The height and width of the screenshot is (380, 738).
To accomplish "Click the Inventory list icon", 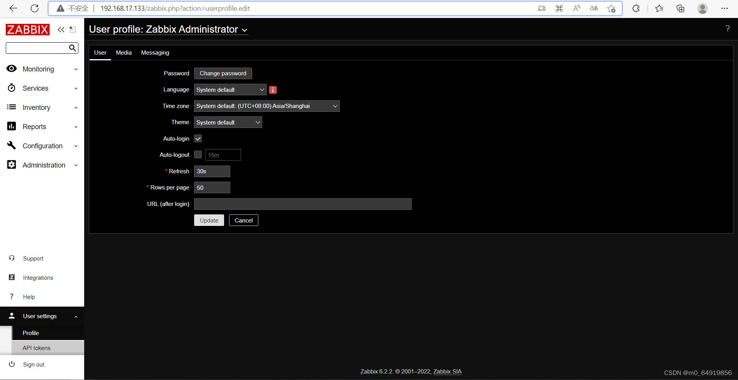I will tap(12, 107).
